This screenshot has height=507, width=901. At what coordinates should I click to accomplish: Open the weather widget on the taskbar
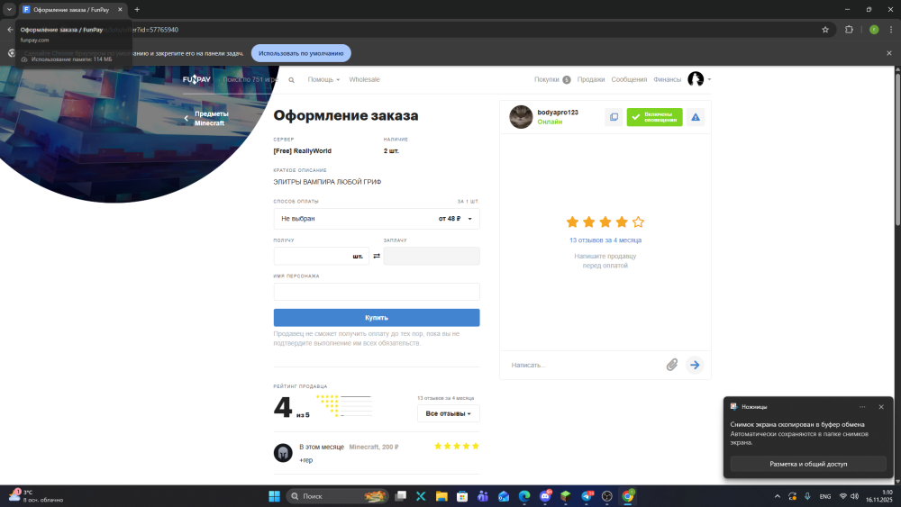(36, 496)
